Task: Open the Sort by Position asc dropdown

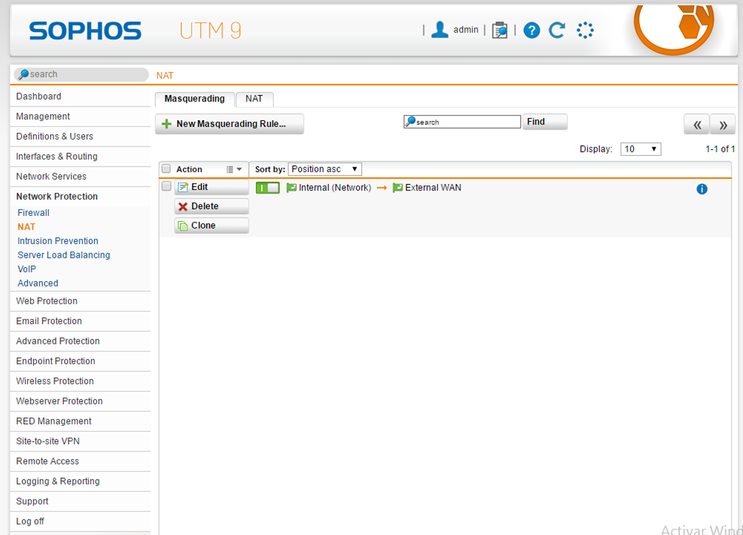Action: (x=325, y=169)
